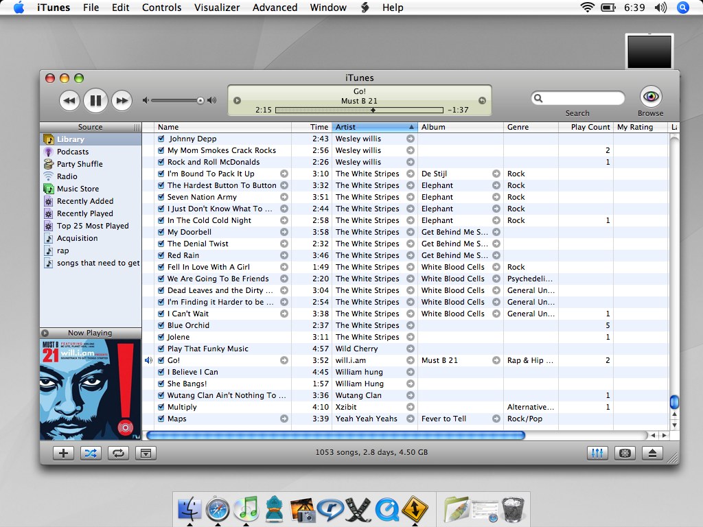Viewport: 703px width, 527px height.
Task: Click the display's right arrow button
Action: coord(482,100)
